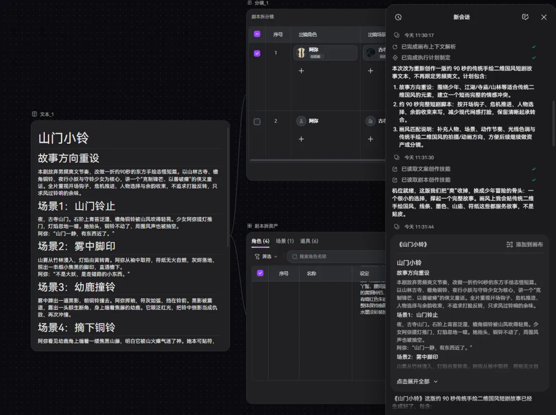Screen dimensions: 556x415
Task: Toggle the select-all checkbox in 剧本拆资产 table
Action: point(260,273)
